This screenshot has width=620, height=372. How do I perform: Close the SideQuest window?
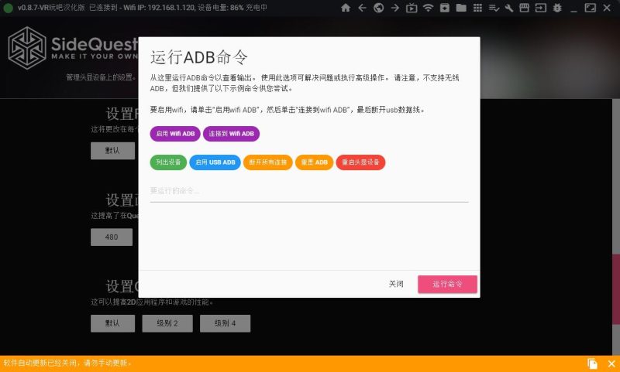607,8
